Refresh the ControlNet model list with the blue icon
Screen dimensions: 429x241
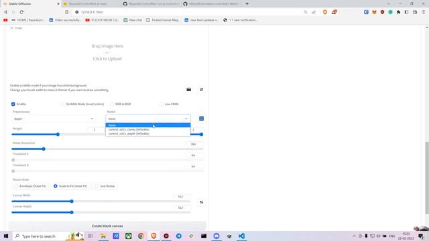coord(201,118)
